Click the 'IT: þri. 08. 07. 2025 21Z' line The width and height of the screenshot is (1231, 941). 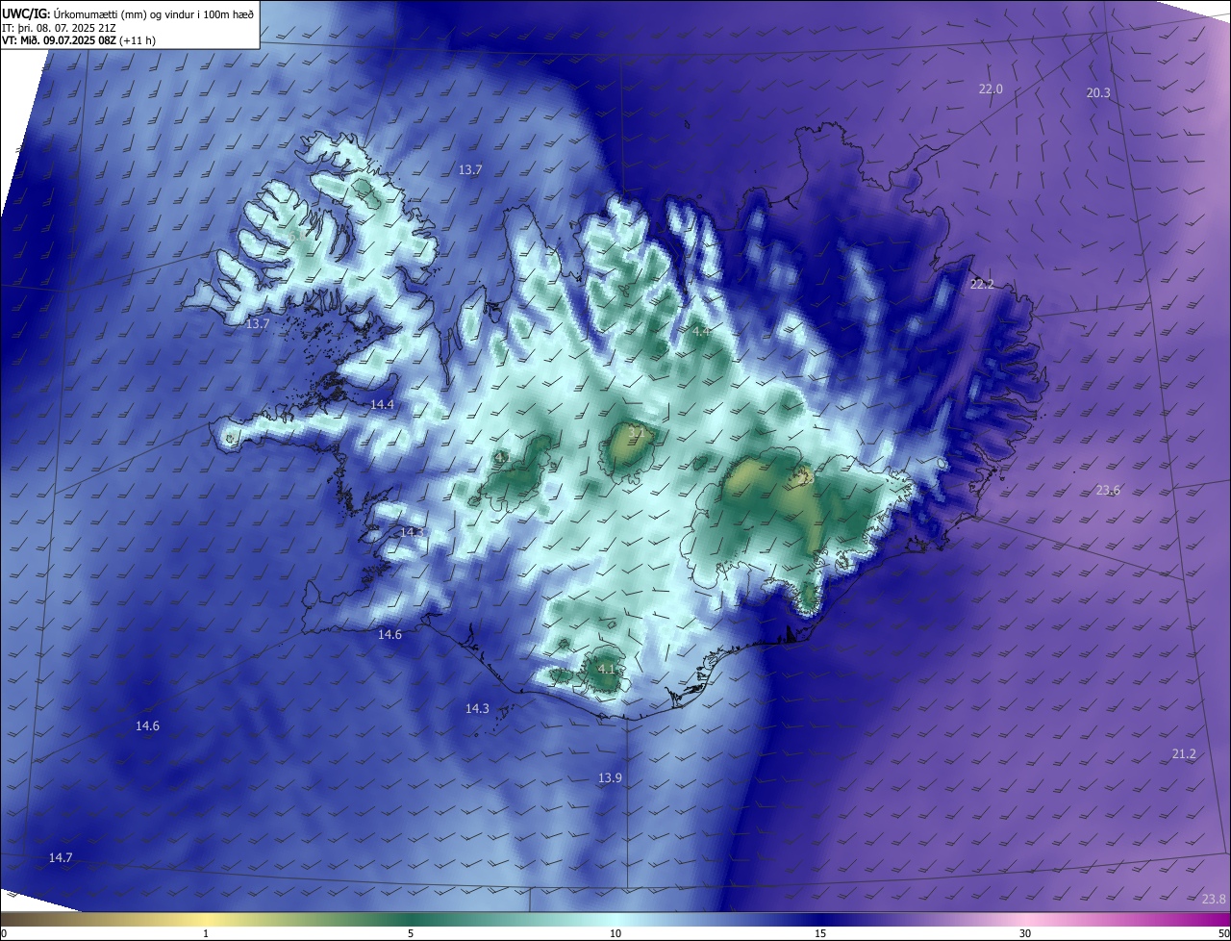(x=61, y=28)
